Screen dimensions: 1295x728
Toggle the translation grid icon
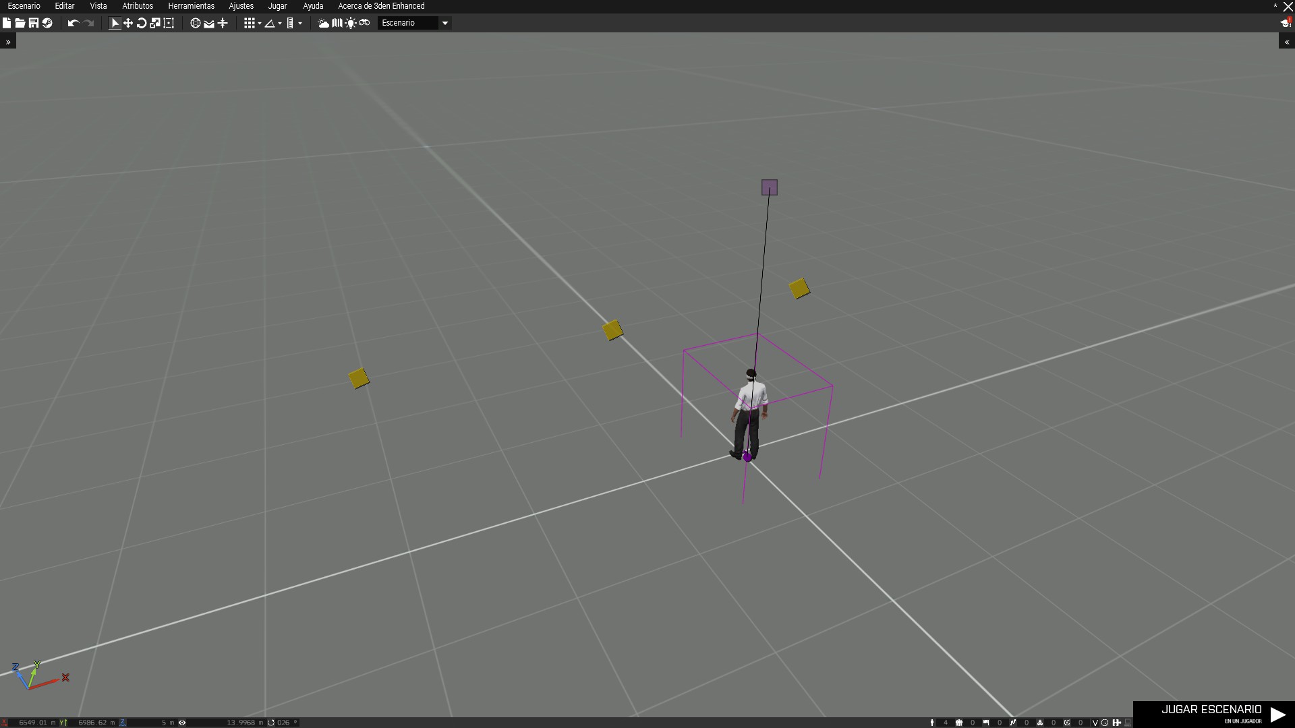[x=249, y=23]
